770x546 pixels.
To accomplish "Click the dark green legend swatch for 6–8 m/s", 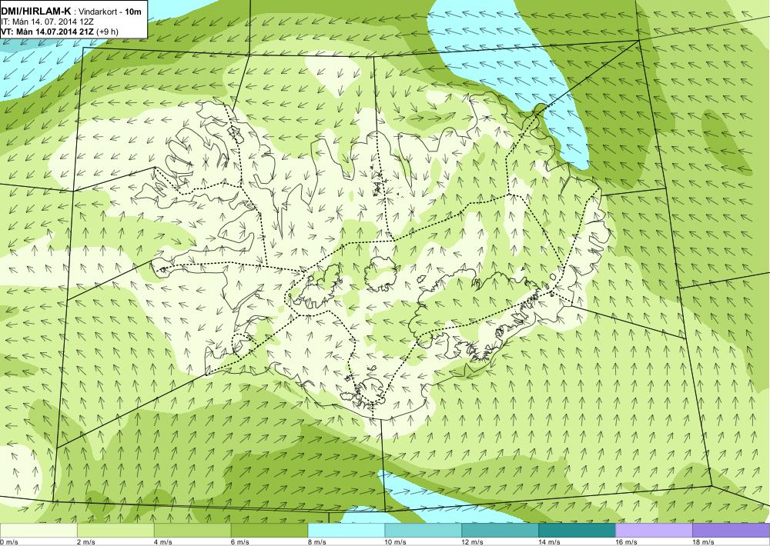I will [269, 531].
